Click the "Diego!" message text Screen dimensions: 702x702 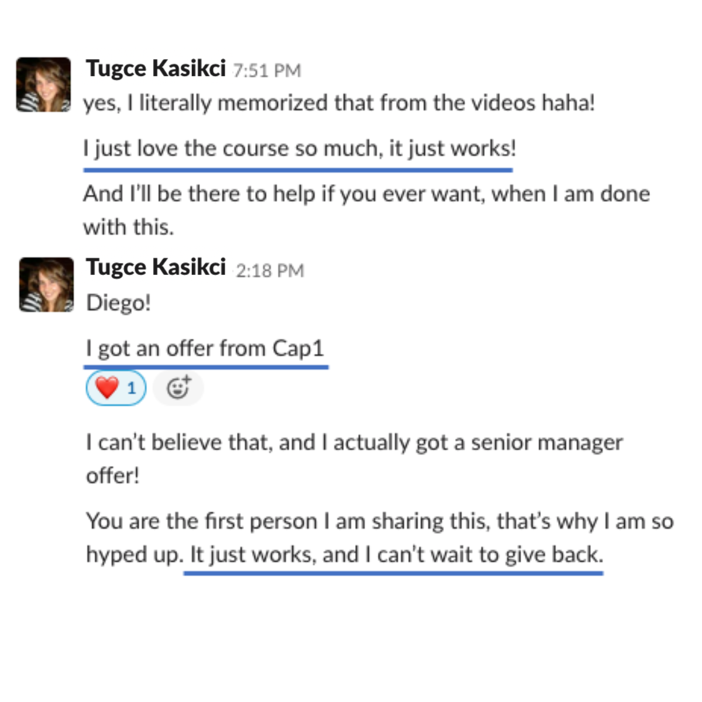tap(118, 303)
